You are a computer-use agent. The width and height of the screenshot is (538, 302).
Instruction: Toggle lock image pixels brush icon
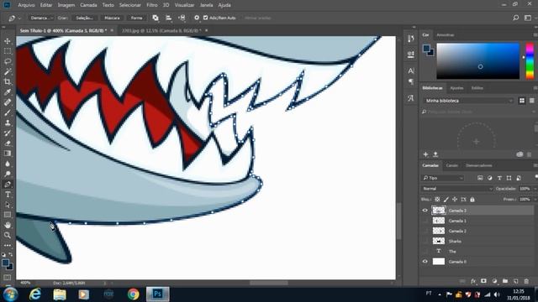446,200
